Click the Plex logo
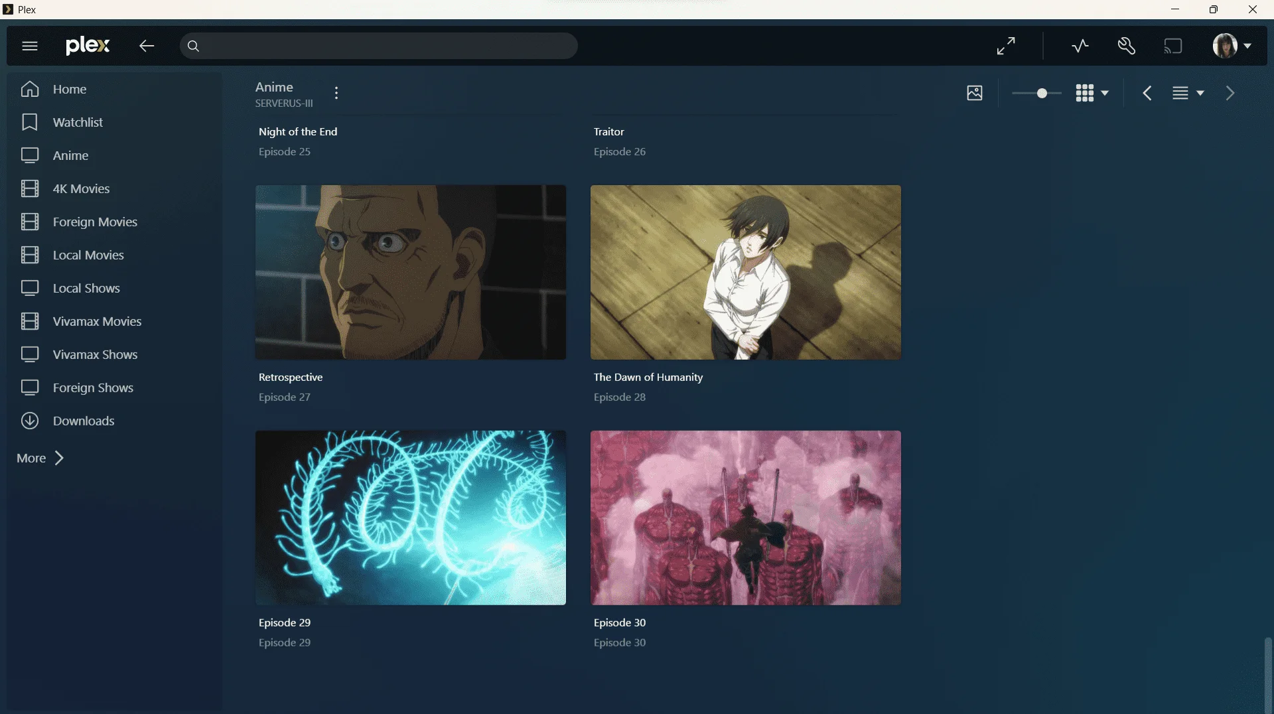Screen dimensions: 1274x714 (x=88, y=45)
